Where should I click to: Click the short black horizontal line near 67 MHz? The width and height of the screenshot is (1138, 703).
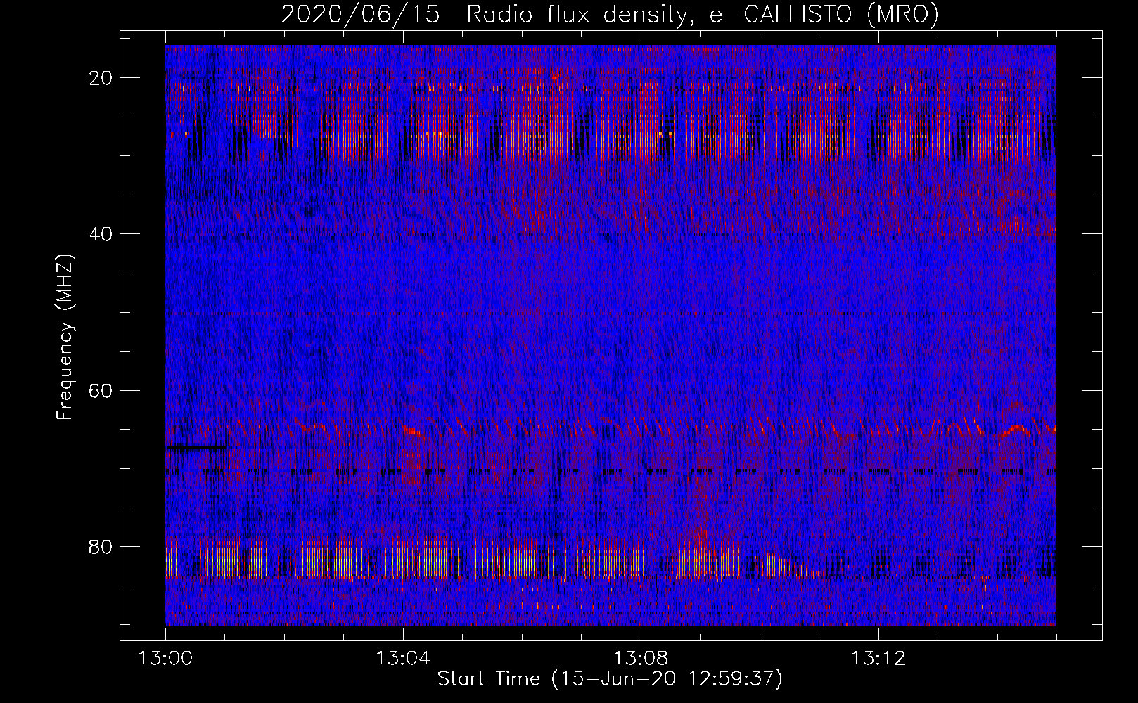tap(197, 446)
